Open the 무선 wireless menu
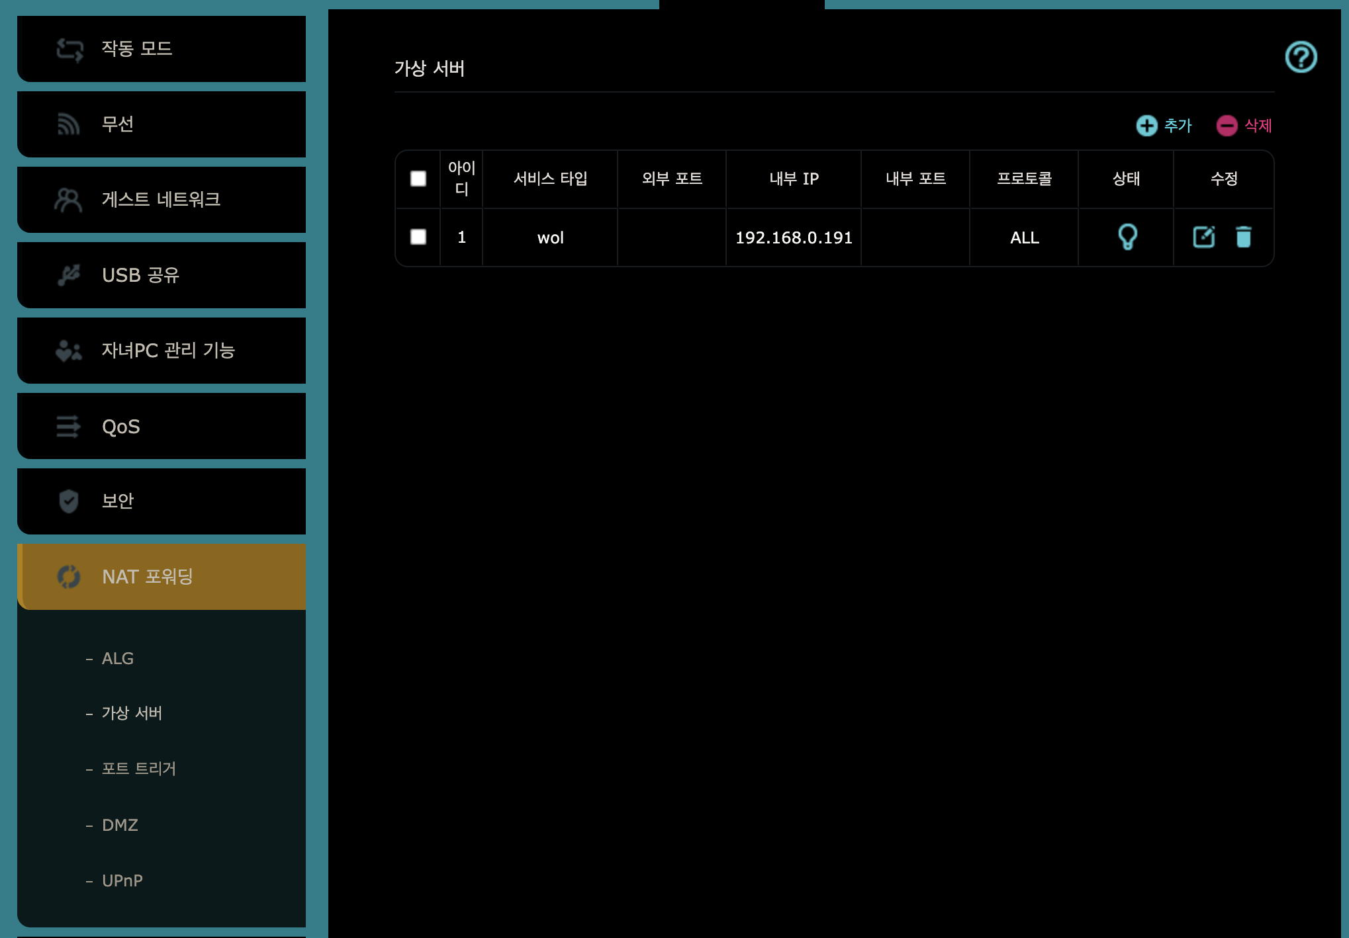Image resolution: width=1349 pixels, height=938 pixels. (162, 124)
